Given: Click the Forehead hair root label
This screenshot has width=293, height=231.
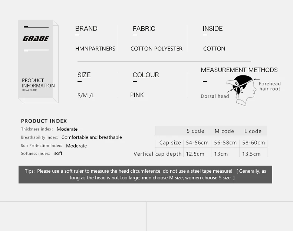Looking at the screenshot, I should click(x=270, y=86).
